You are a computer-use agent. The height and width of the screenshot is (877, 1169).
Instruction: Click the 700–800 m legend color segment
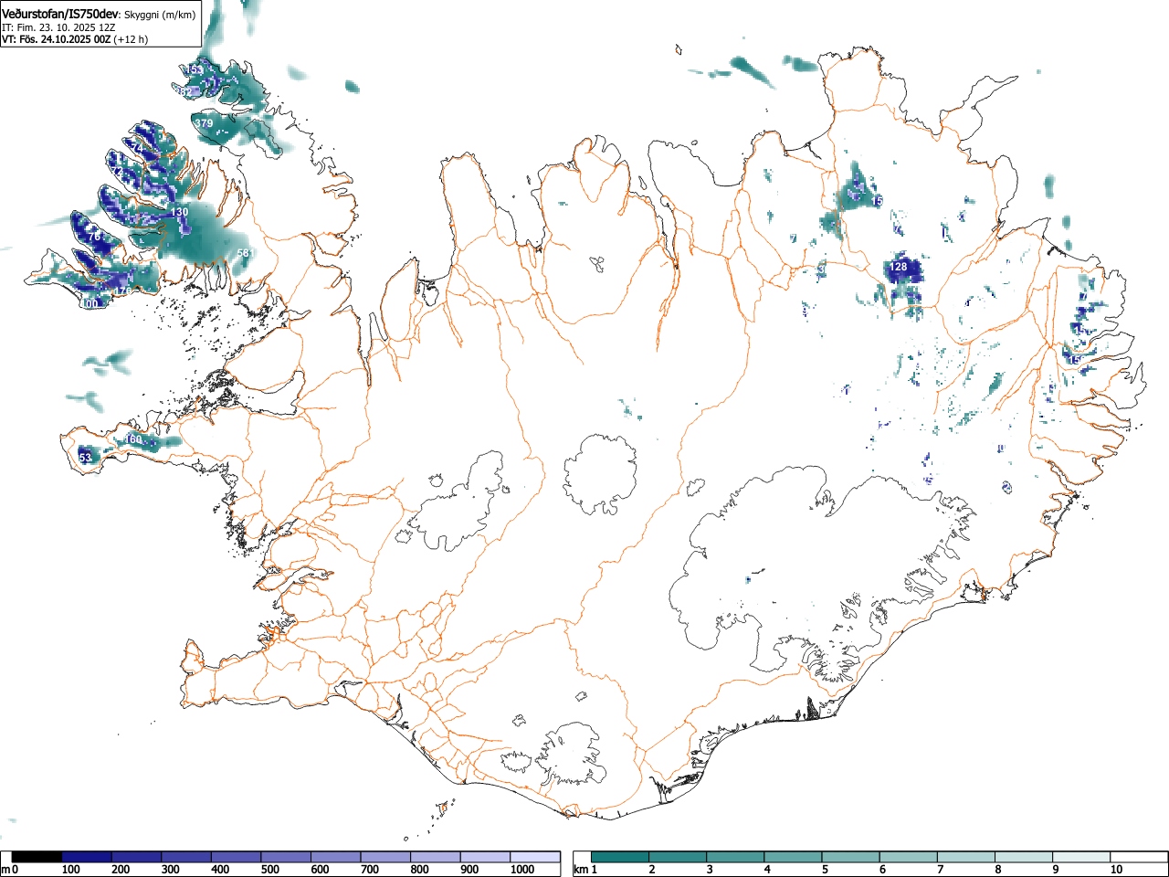(385, 857)
